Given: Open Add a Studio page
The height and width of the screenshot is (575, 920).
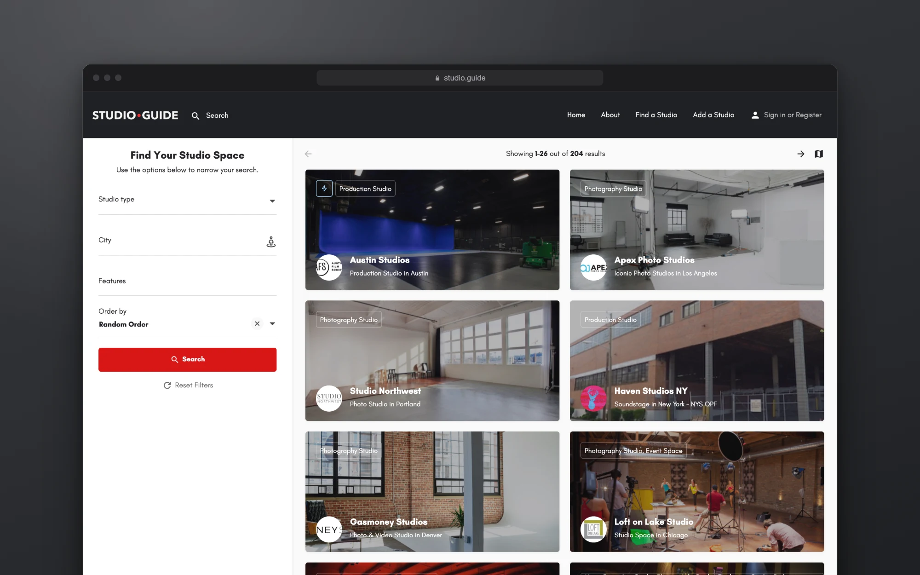Looking at the screenshot, I should click(x=713, y=115).
